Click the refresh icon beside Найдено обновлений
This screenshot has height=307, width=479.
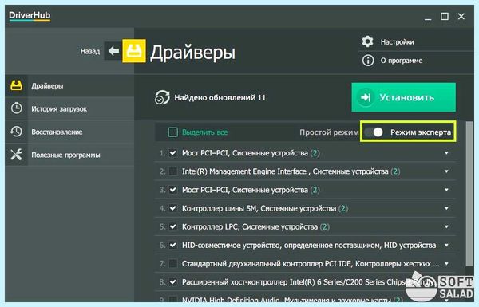click(161, 97)
